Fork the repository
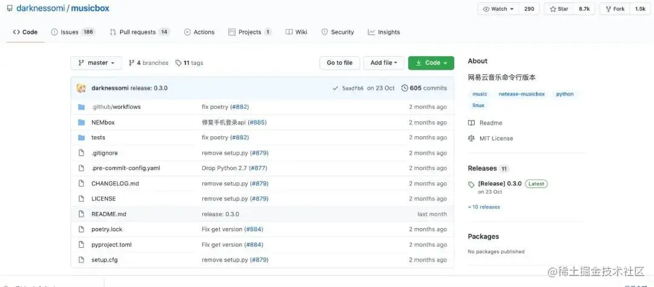The width and height of the screenshot is (654, 287). pyautogui.click(x=615, y=8)
